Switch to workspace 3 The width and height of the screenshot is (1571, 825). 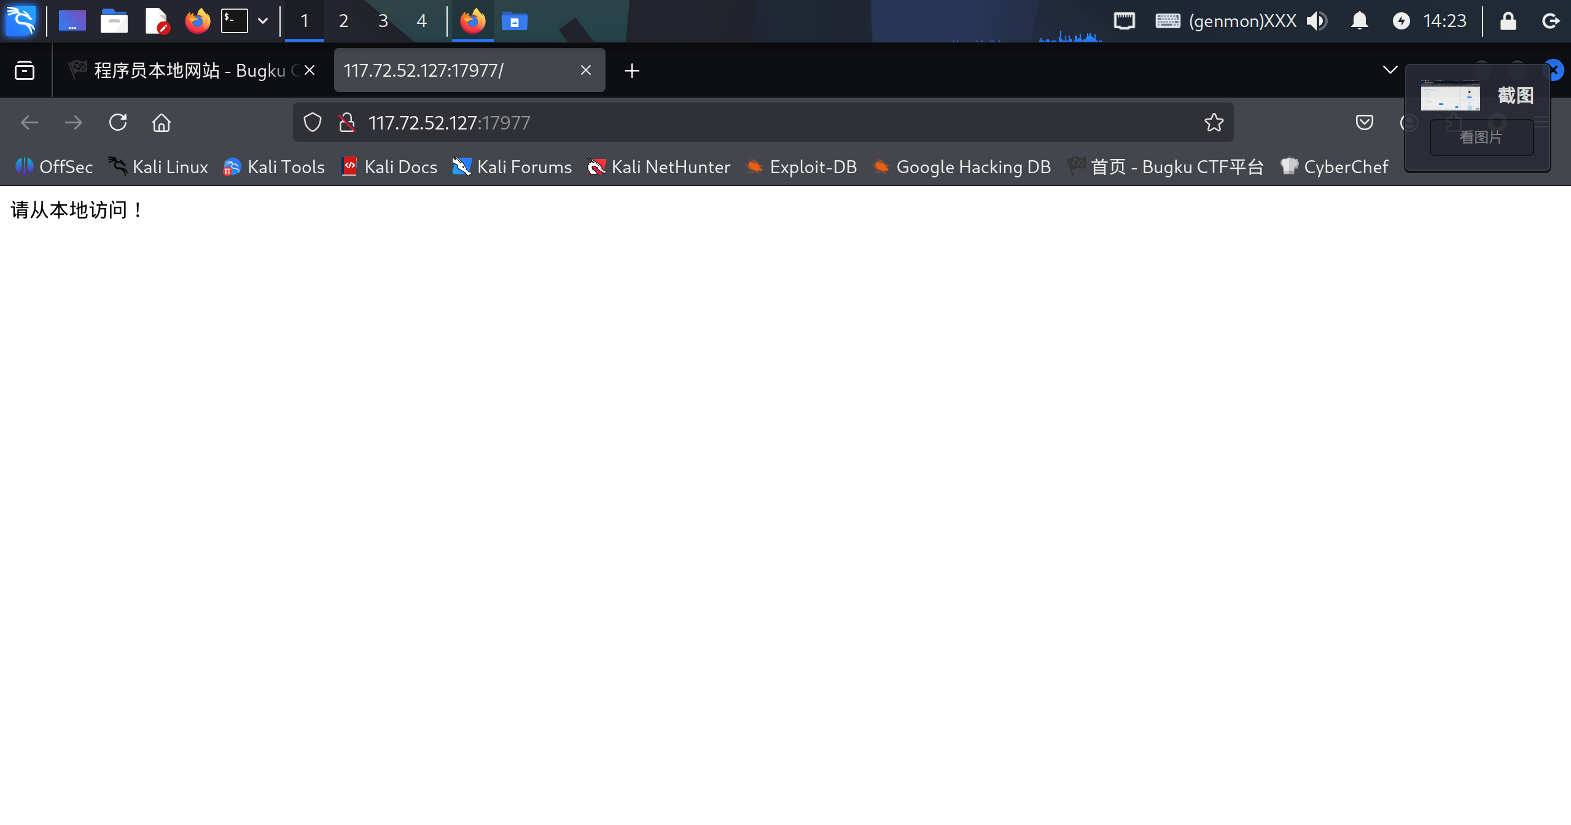(x=383, y=21)
